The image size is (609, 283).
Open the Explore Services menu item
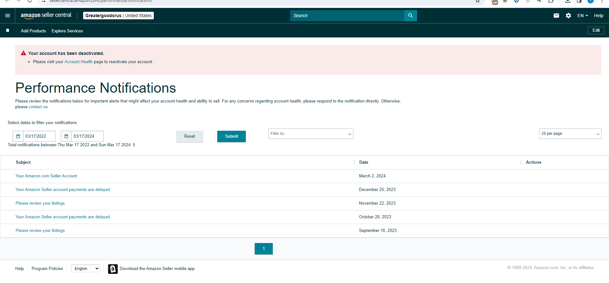pos(67,31)
